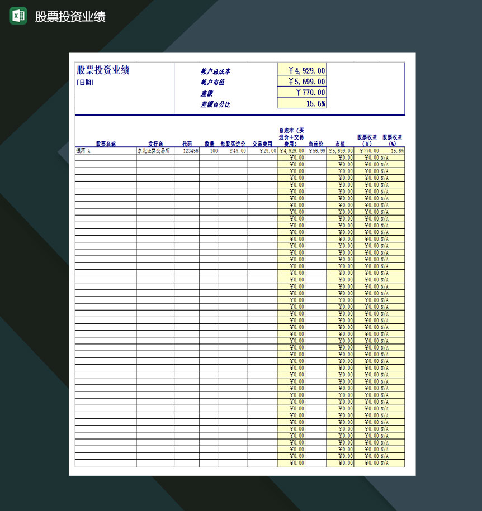Click the Excel application icon top-left
Viewport: 482px width, 511px height.
click(x=17, y=17)
